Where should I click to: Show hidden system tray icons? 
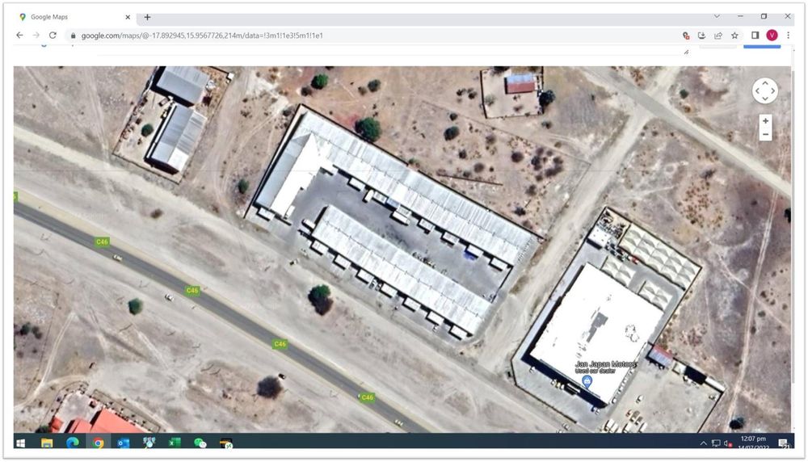pos(703,443)
